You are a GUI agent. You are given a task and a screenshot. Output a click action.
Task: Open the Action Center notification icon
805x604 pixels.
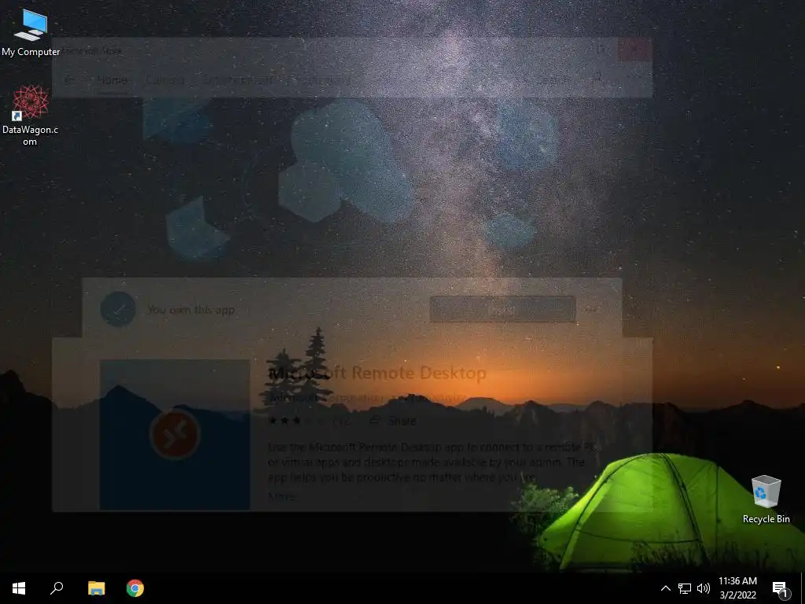(x=780, y=588)
